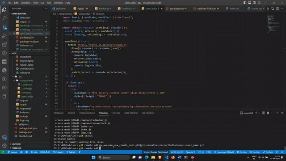The height and width of the screenshot is (161, 286).
Task: Open editor More Actions ellipsis
Action: click(x=282, y=8)
